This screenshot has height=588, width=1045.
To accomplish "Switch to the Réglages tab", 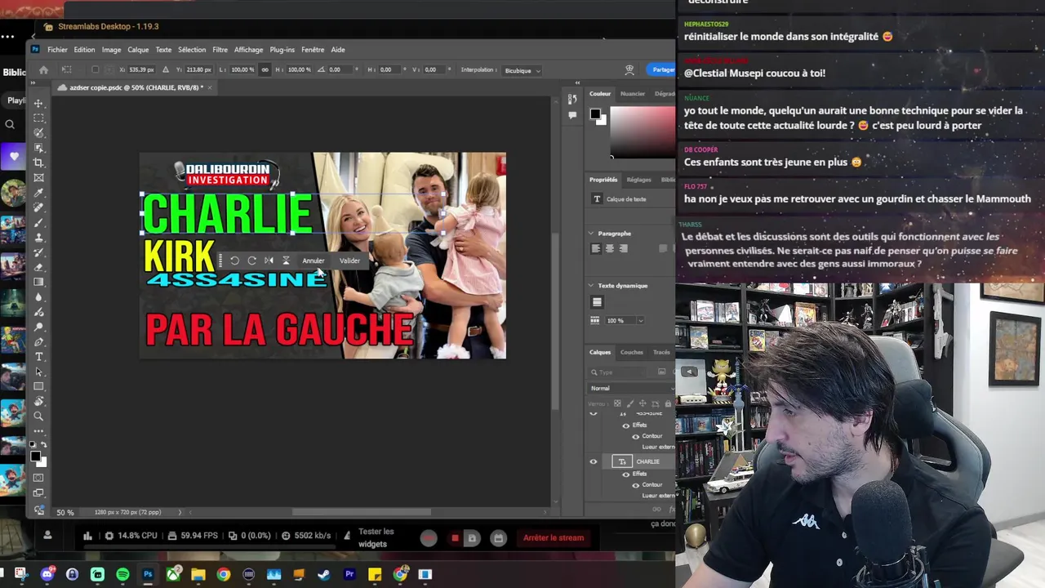I will (x=639, y=180).
